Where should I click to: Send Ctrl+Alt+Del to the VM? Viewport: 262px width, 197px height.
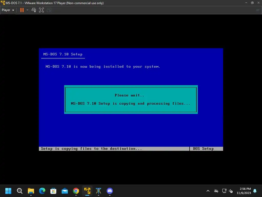pyautogui.click(x=34, y=10)
